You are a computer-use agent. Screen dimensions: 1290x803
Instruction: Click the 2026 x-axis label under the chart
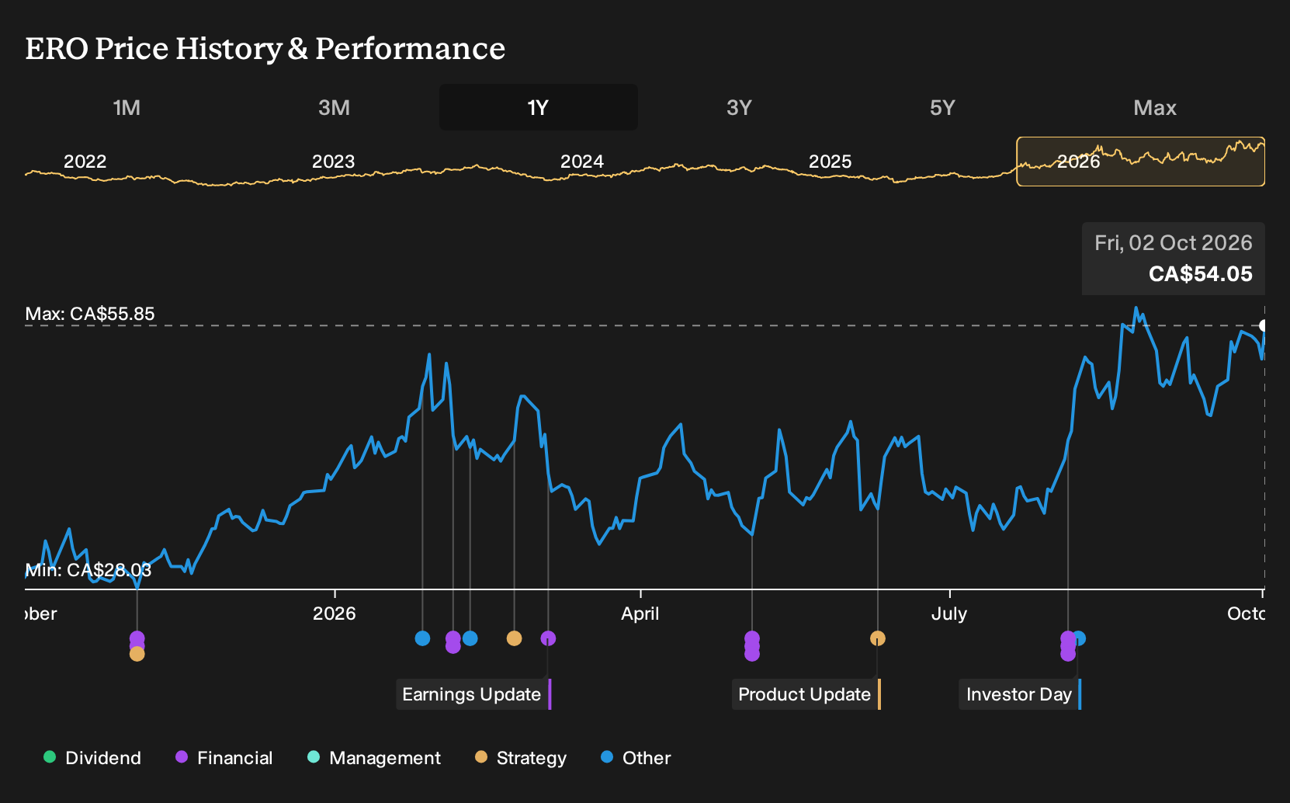(x=335, y=614)
